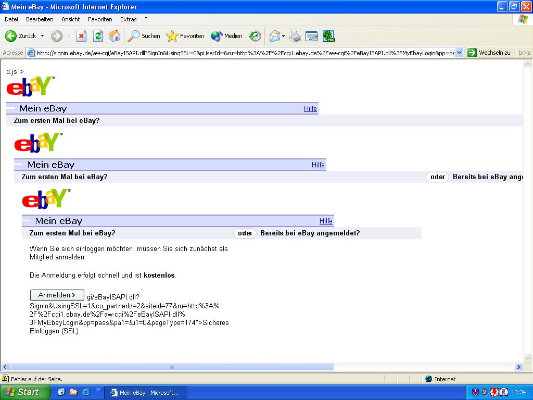The width and height of the screenshot is (533, 400).
Task: Open the Medien panel
Action: pos(227,36)
